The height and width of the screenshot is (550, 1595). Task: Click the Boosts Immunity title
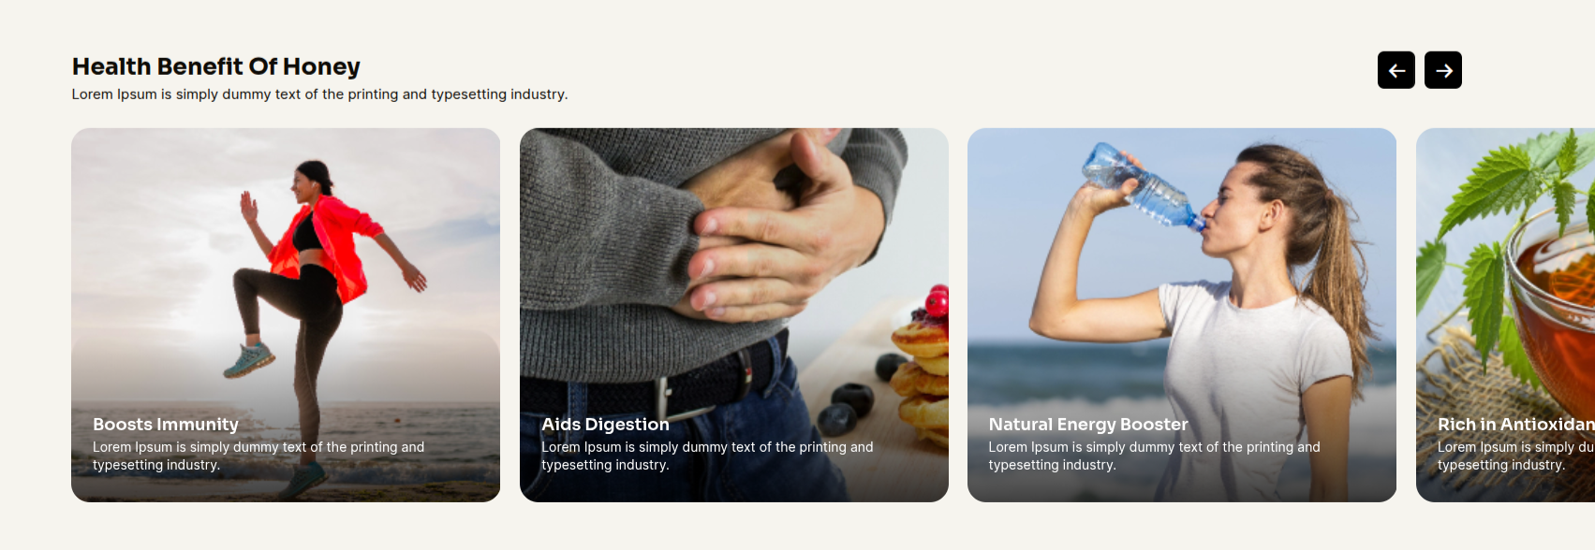click(x=166, y=425)
